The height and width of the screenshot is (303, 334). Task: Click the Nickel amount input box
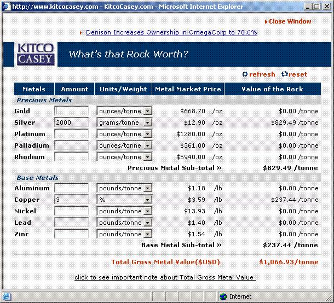(x=71, y=211)
